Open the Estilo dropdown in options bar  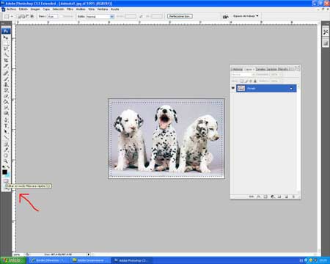click(100, 16)
